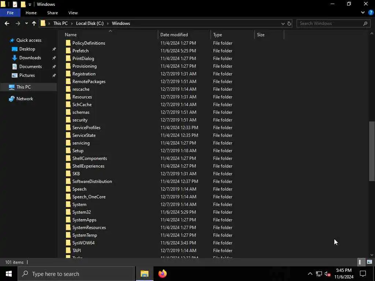Go up one folder level with the Up arrow
The height and width of the screenshot is (281, 375).
coord(34,23)
